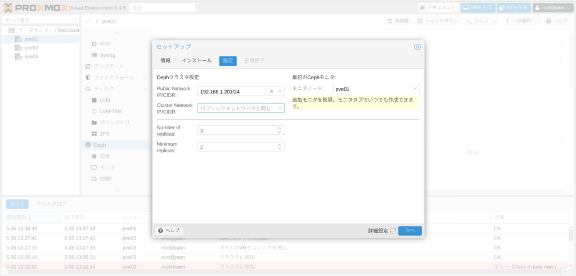
Task: Open the 一括操作 menu
Action: click(521, 21)
